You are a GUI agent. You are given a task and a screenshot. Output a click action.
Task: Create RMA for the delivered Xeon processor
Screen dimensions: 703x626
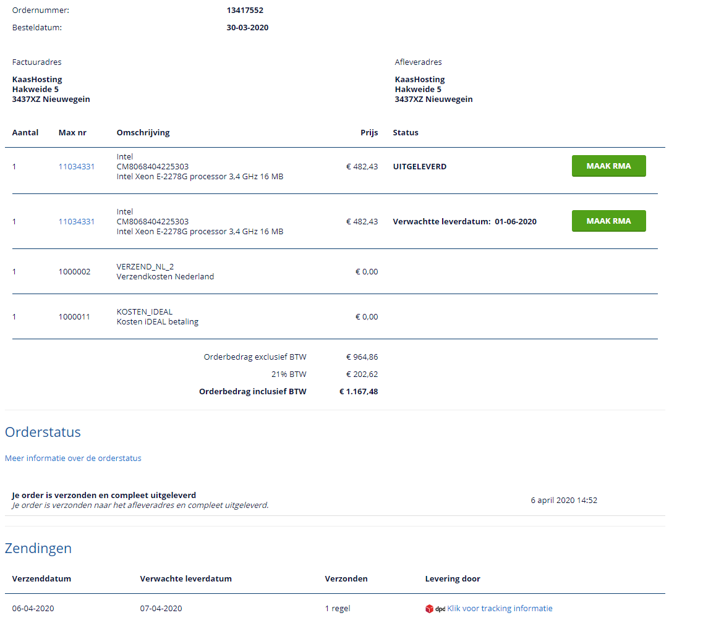click(x=608, y=166)
